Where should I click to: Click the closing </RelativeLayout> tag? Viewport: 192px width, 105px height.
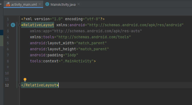pyautogui.click(x=40, y=85)
